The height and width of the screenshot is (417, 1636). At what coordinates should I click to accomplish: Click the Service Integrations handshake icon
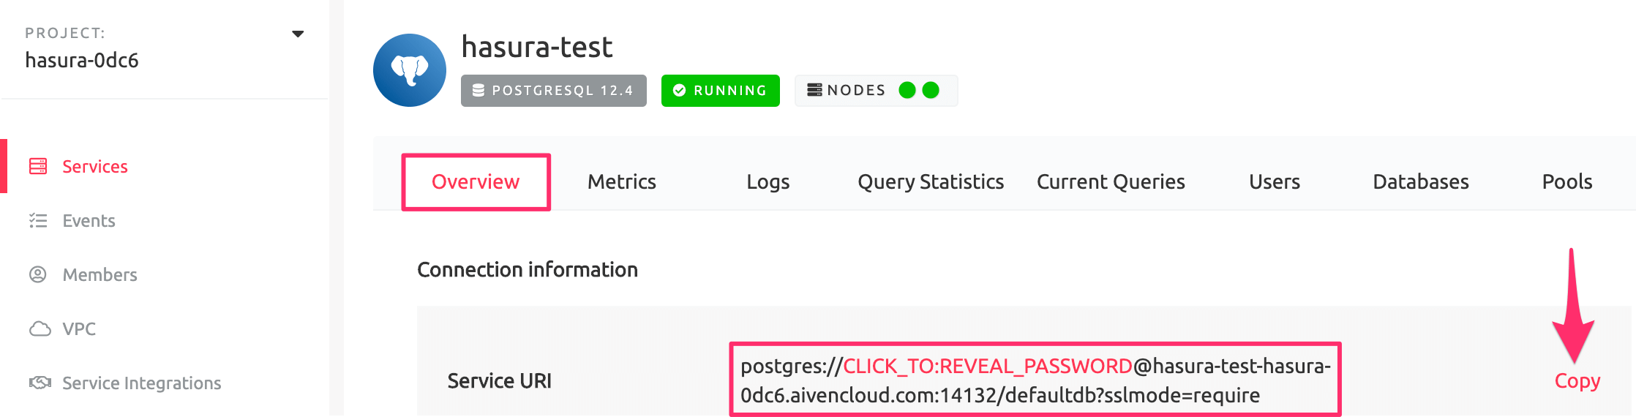(x=40, y=383)
